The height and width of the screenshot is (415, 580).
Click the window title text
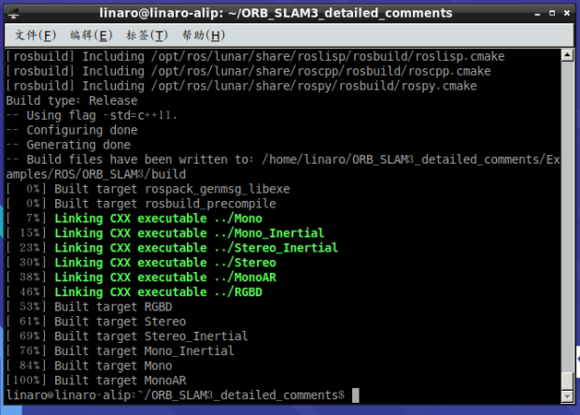click(276, 13)
